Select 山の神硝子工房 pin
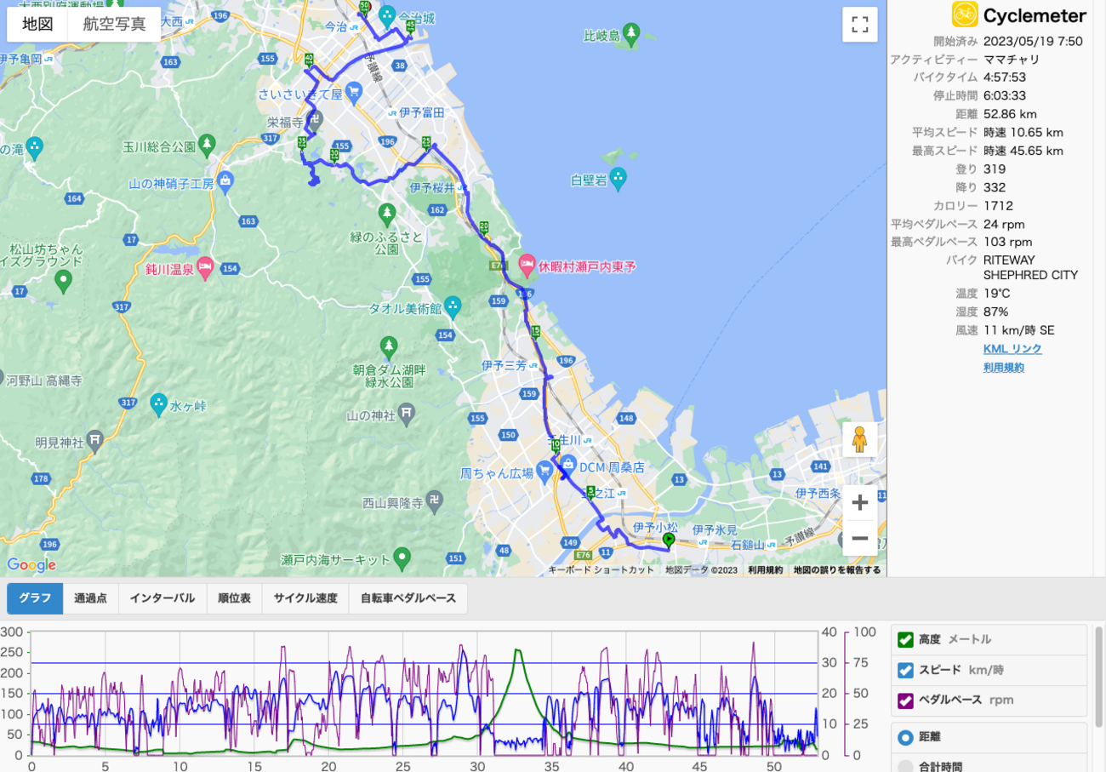Image resolution: width=1106 pixels, height=772 pixels. tap(225, 180)
